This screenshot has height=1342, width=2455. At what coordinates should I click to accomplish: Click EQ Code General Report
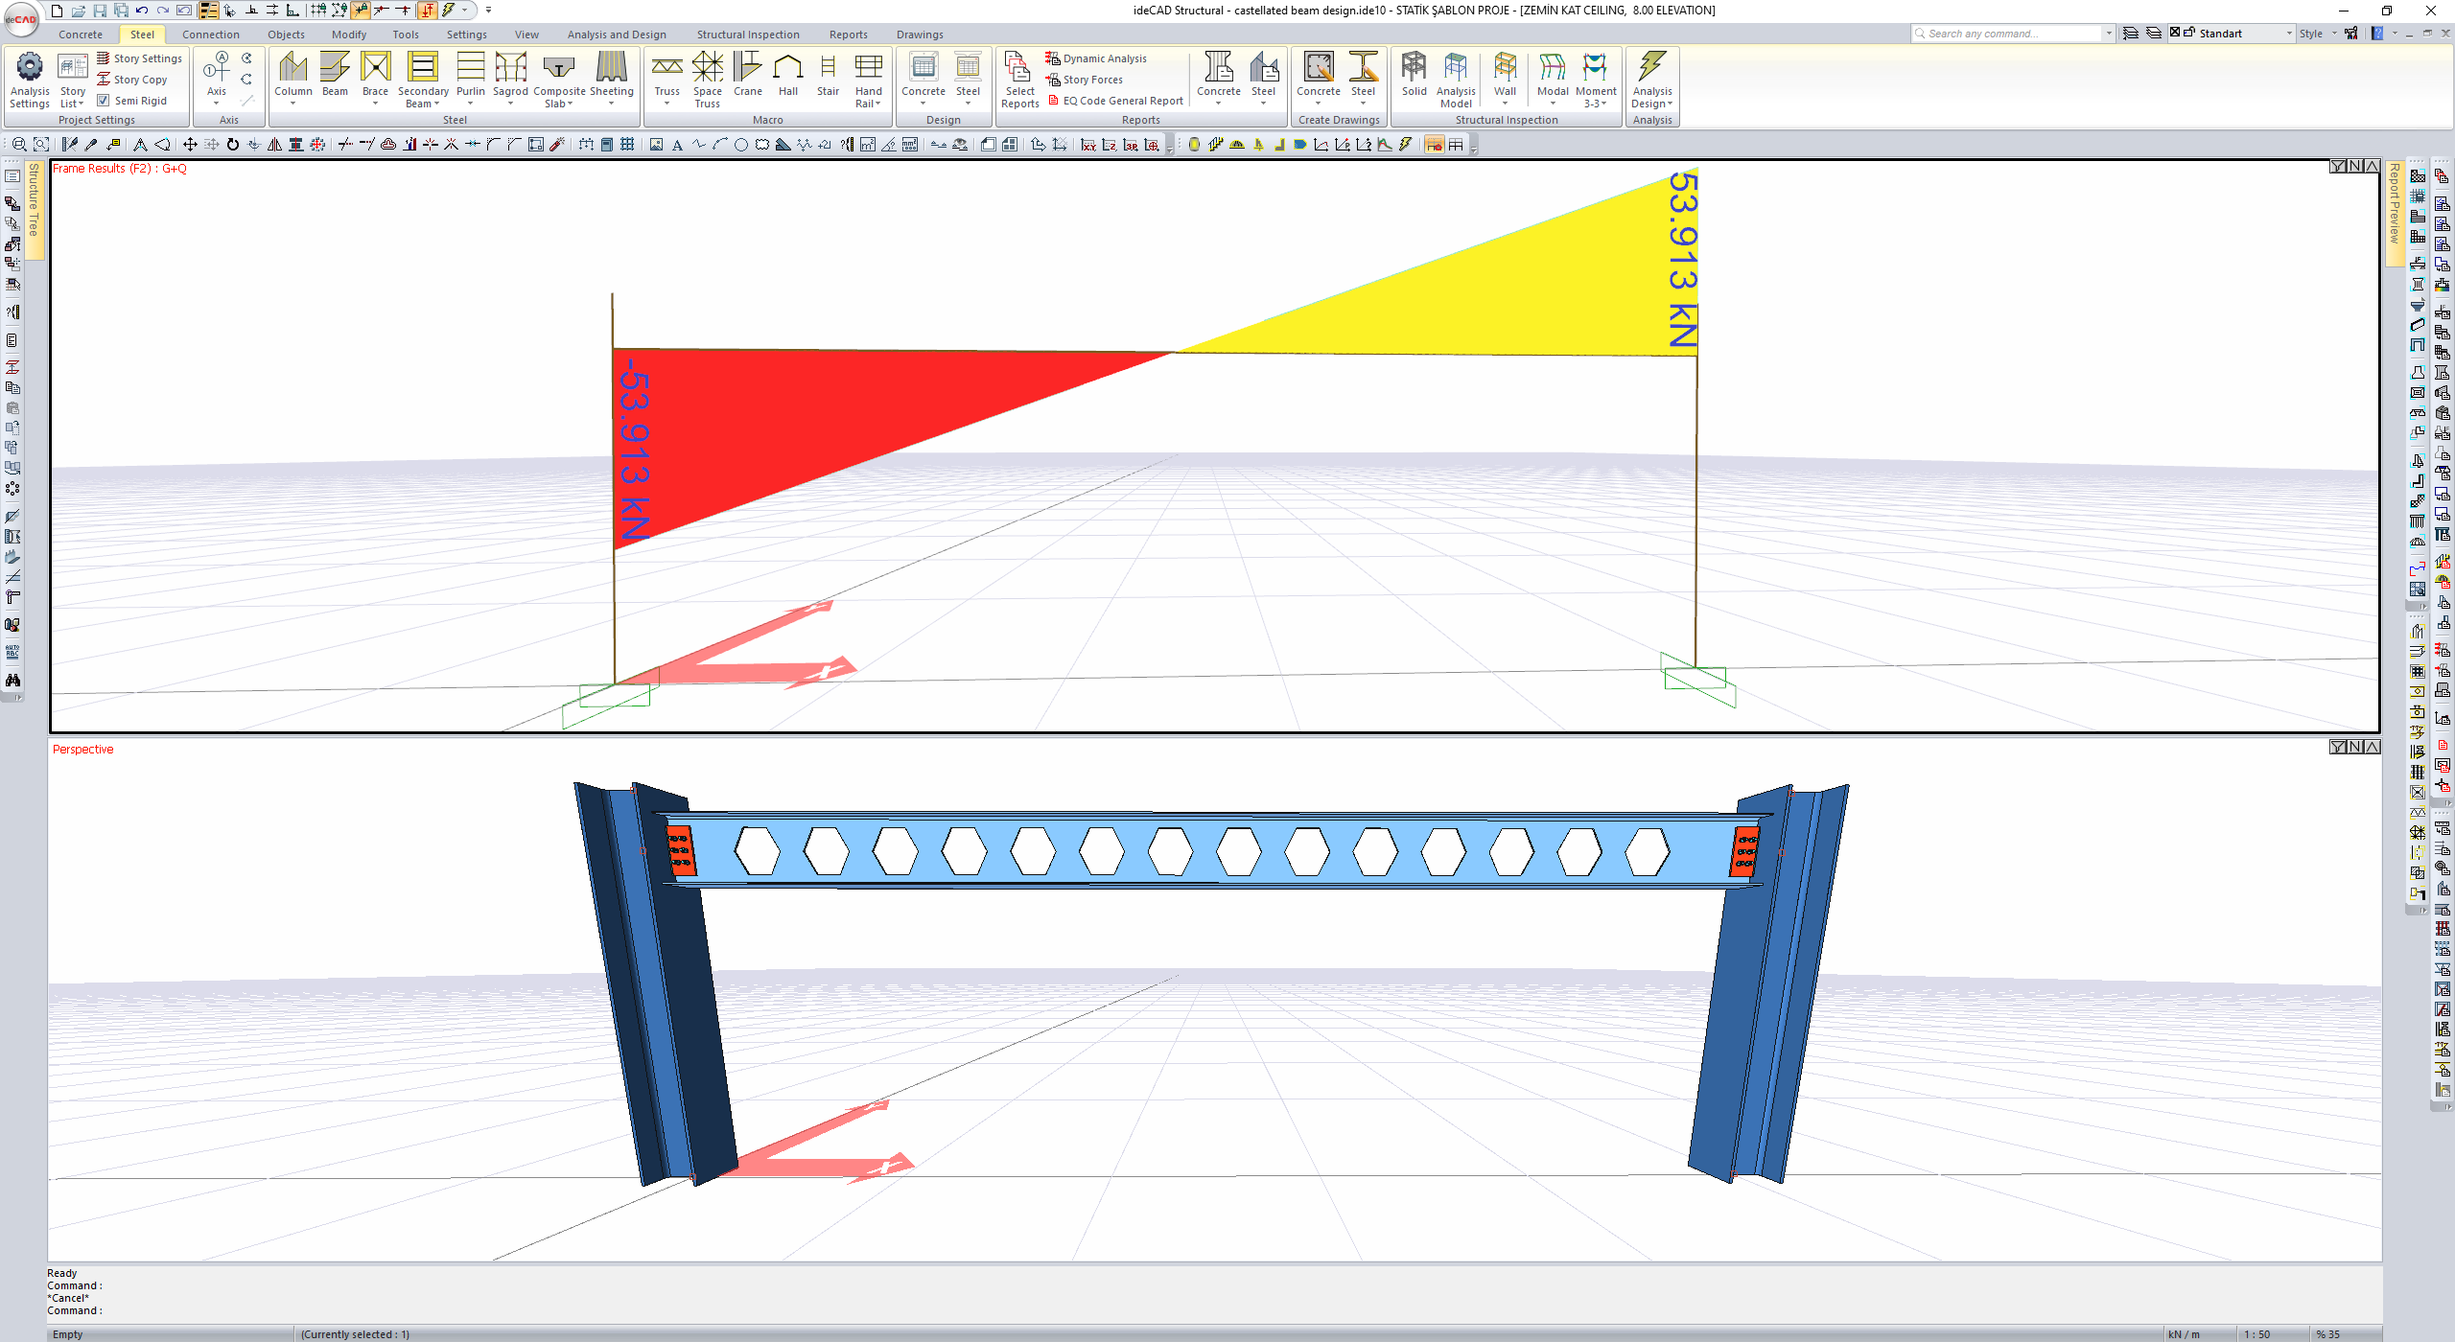1115,100
